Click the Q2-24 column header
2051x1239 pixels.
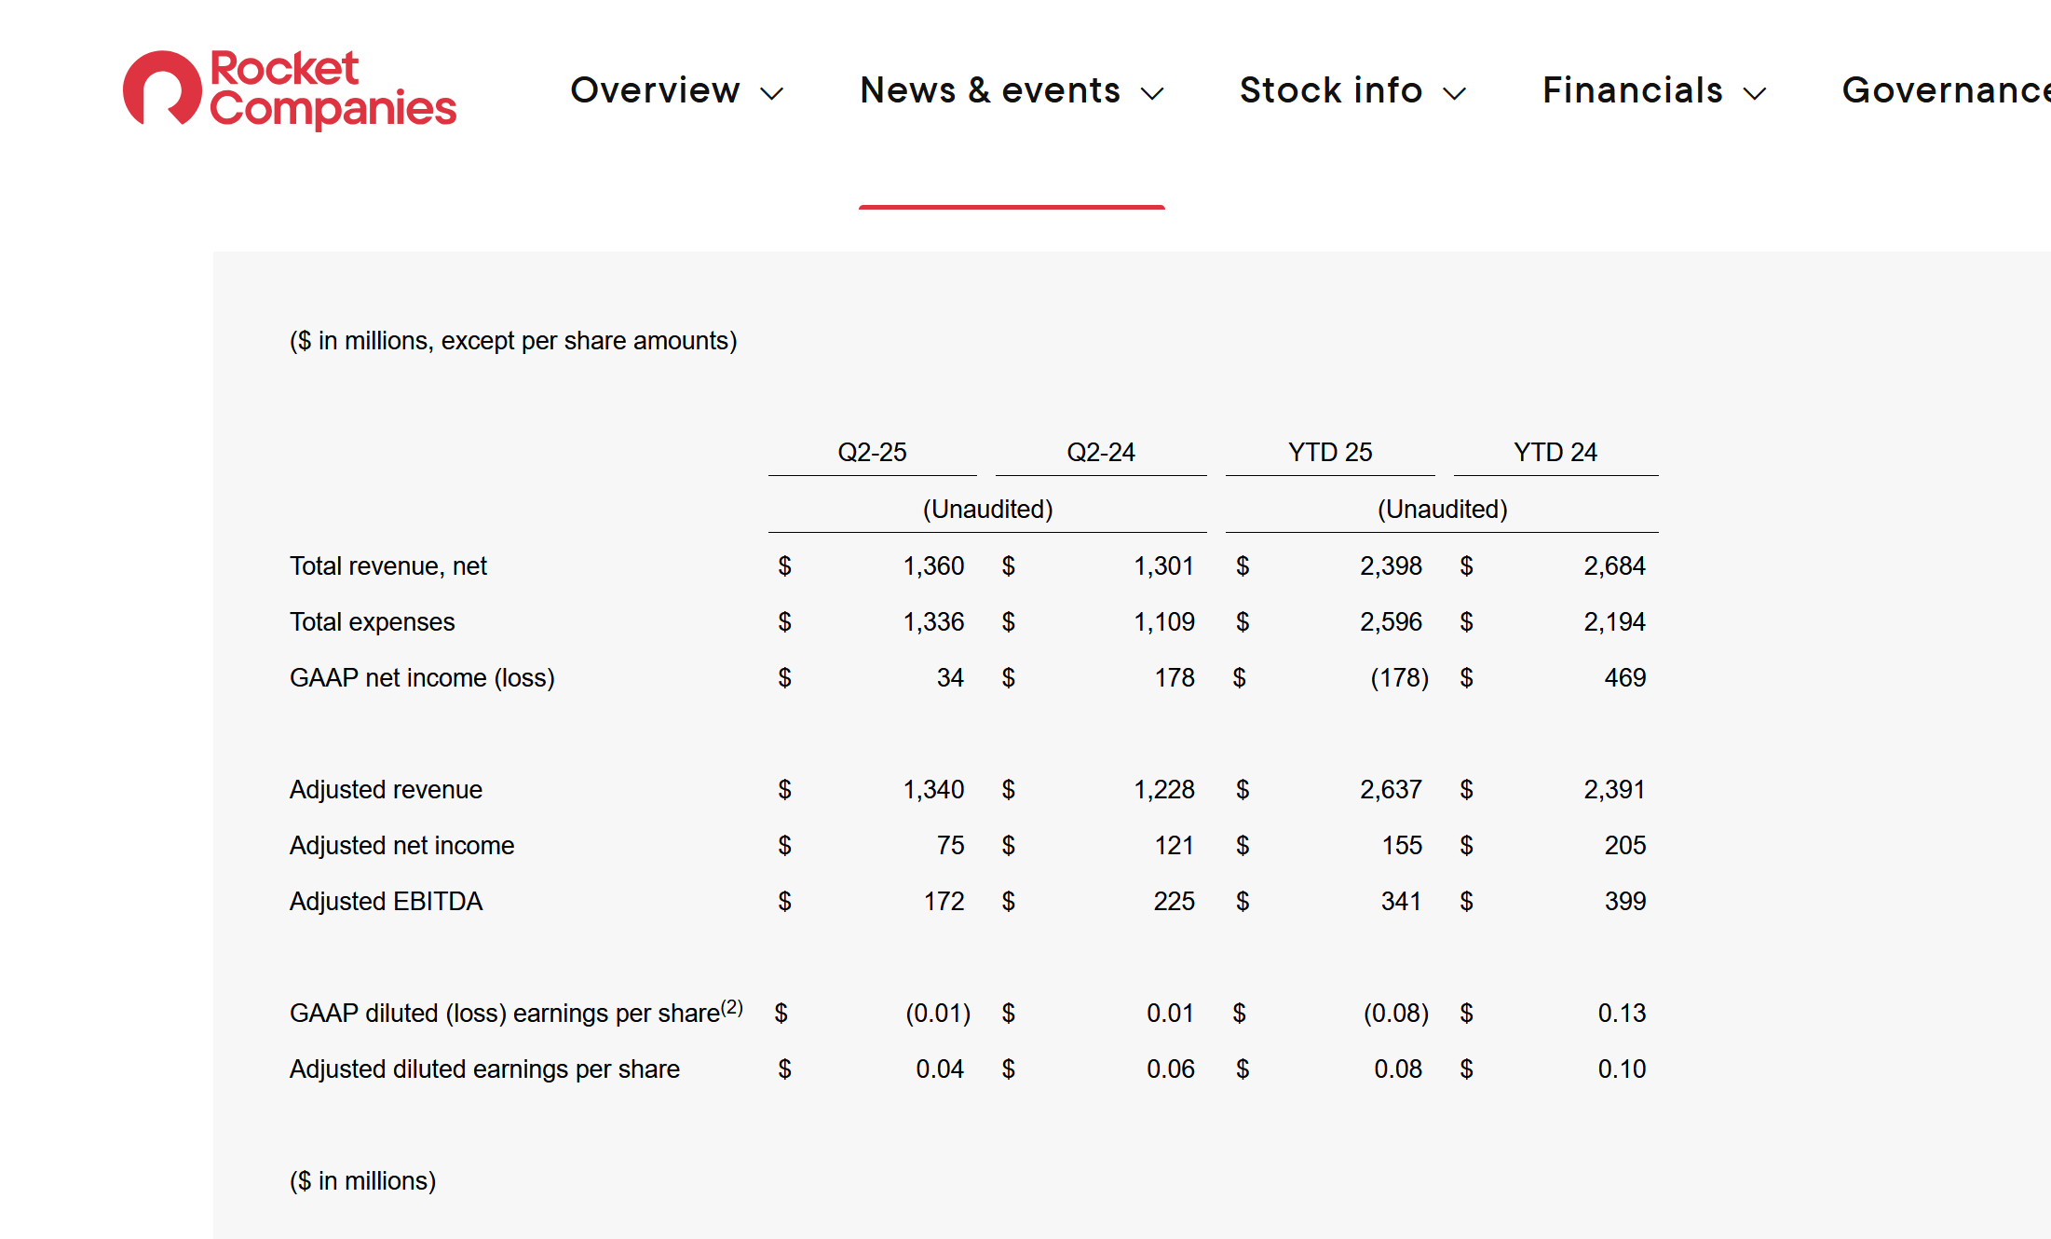tap(1100, 453)
